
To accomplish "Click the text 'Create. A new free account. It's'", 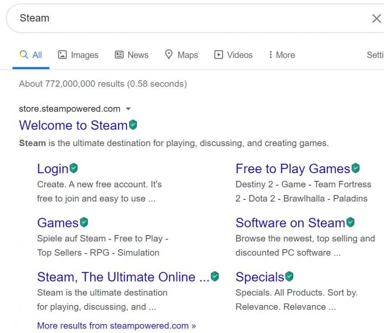I will [99, 184].
